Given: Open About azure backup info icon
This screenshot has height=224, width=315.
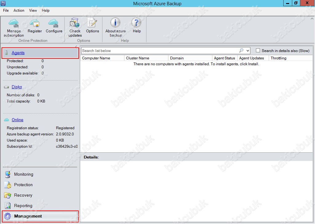Looking at the screenshot, I should pyautogui.click(x=116, y=22).
